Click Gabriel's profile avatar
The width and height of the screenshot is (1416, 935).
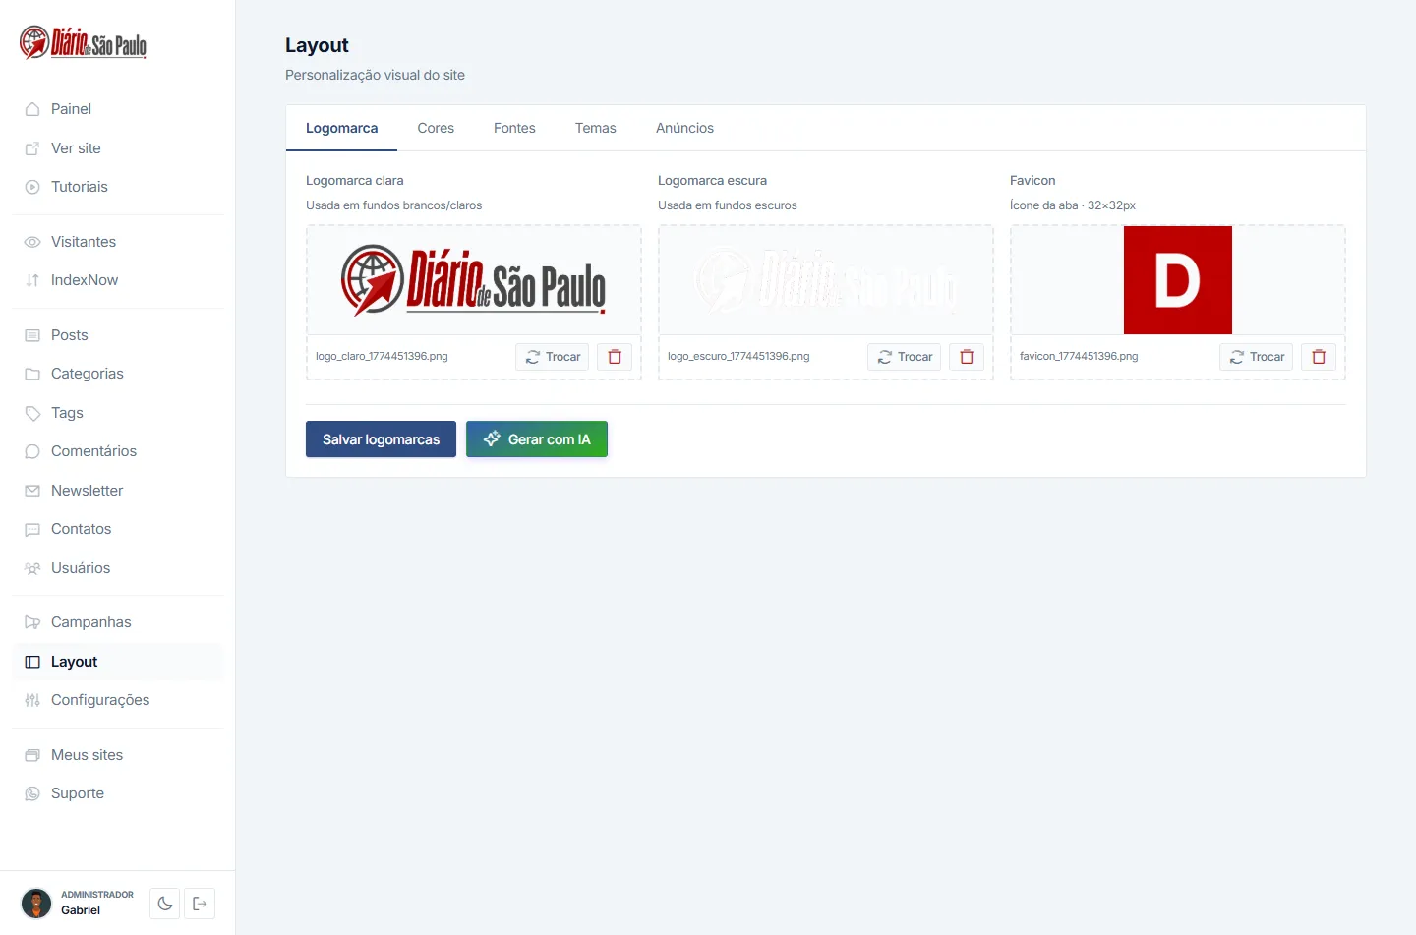pos(36,903)
